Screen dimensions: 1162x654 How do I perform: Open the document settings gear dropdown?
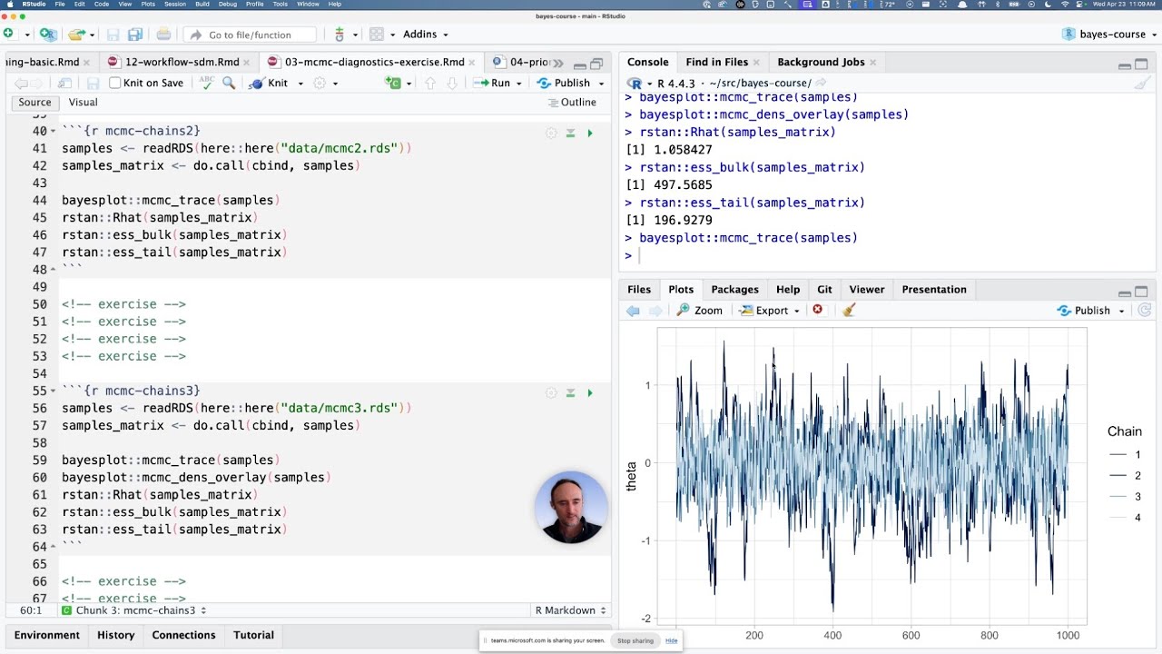(325, 83)
